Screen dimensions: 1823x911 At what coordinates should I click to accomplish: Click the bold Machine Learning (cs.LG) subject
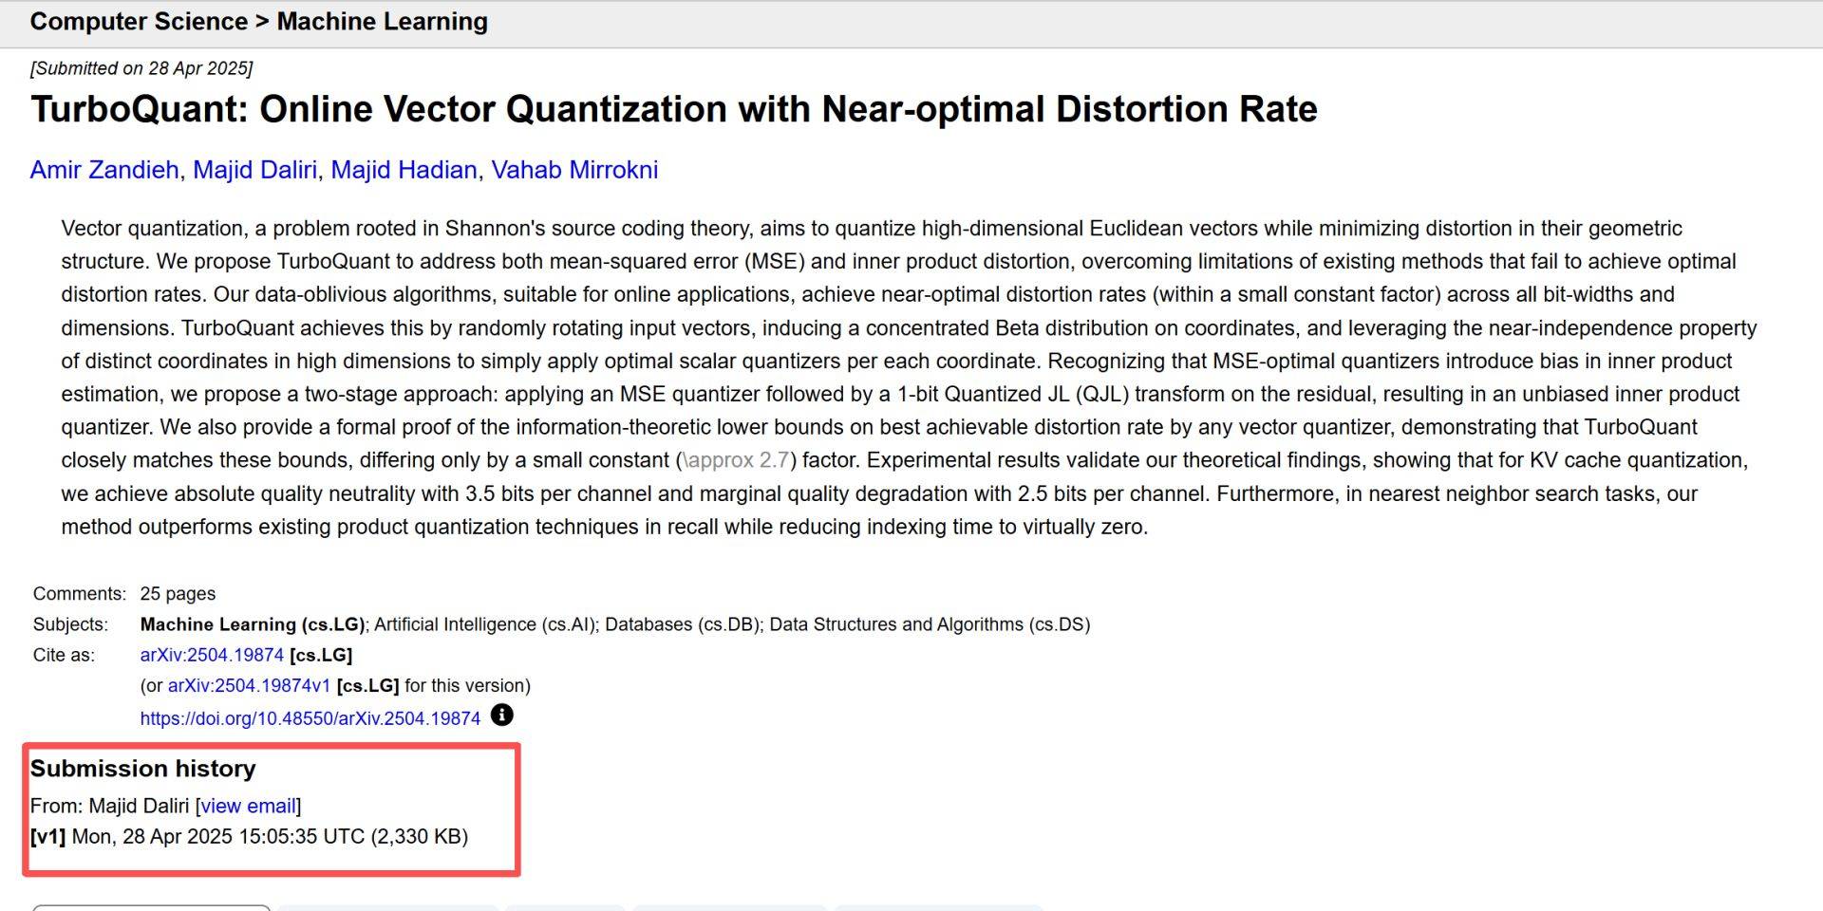(252, 624)
